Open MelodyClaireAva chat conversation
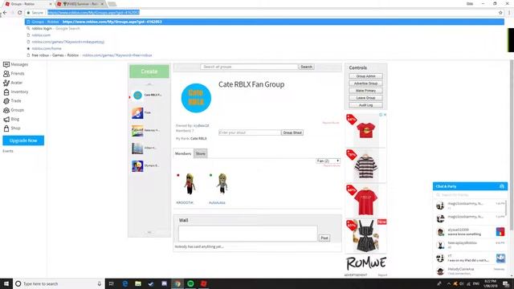The height and width of the screenshot is (289, 514). pos(470,271)
